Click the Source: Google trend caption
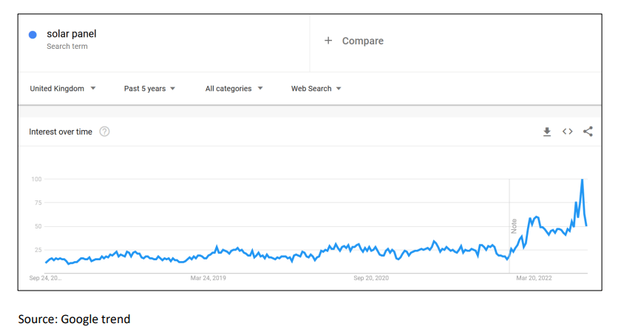This screenshot has width=621, height=332. pyautogui.click(x=74, y=319)
